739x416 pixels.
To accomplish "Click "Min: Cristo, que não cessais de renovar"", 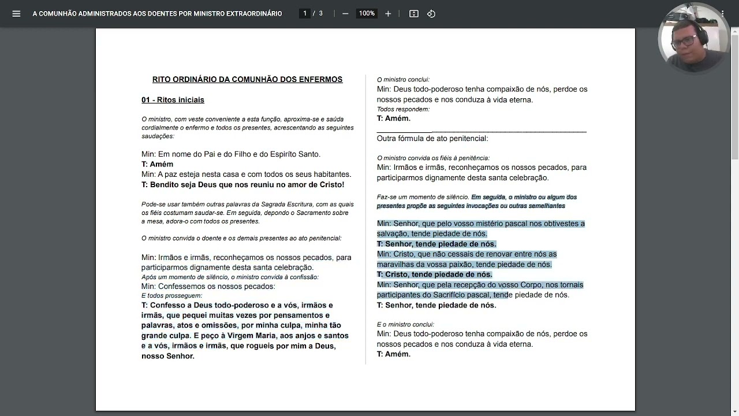I will pos(467,259).
